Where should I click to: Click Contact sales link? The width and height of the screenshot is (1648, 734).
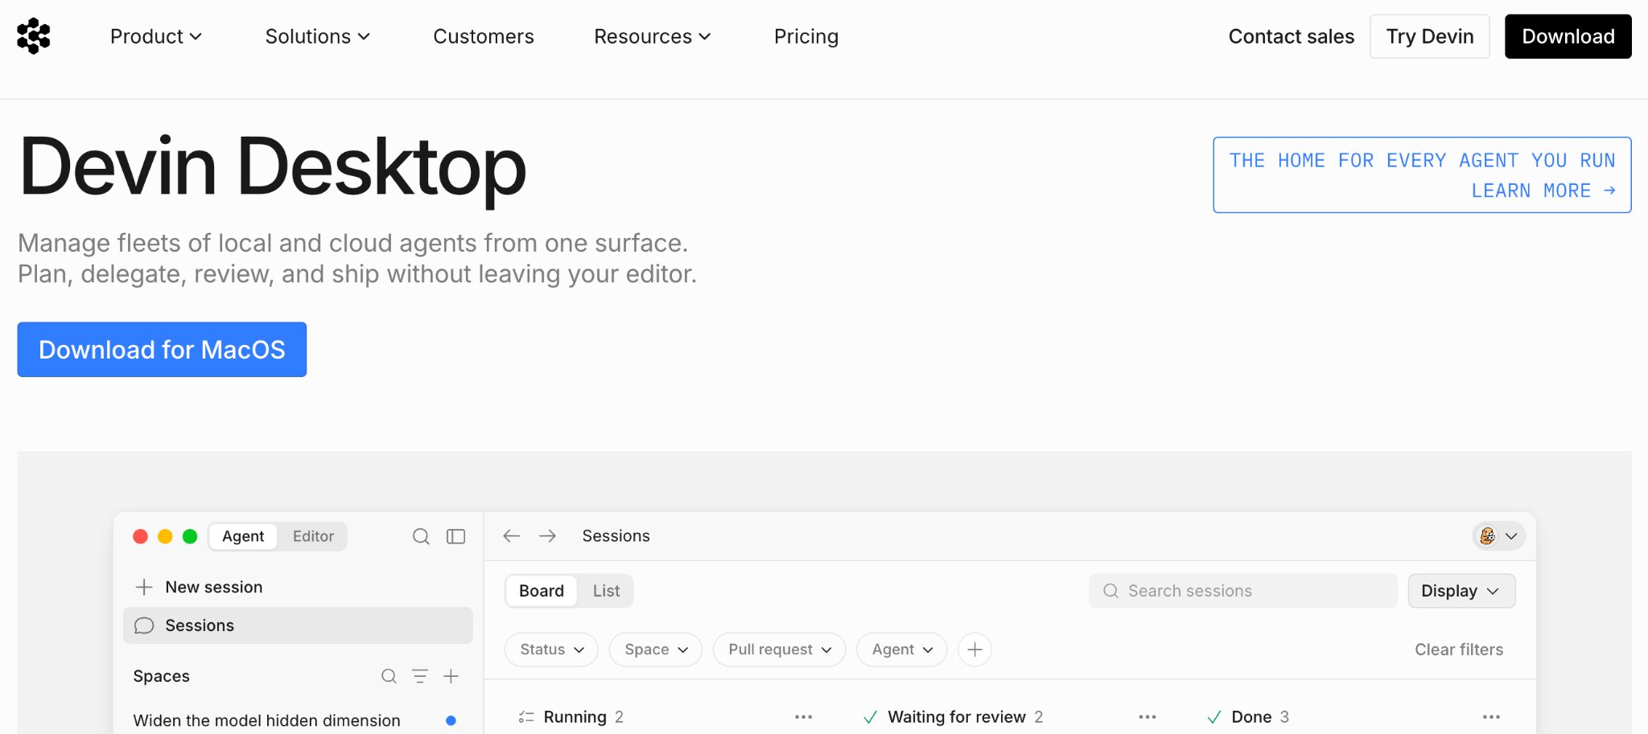click(1292, 36)
